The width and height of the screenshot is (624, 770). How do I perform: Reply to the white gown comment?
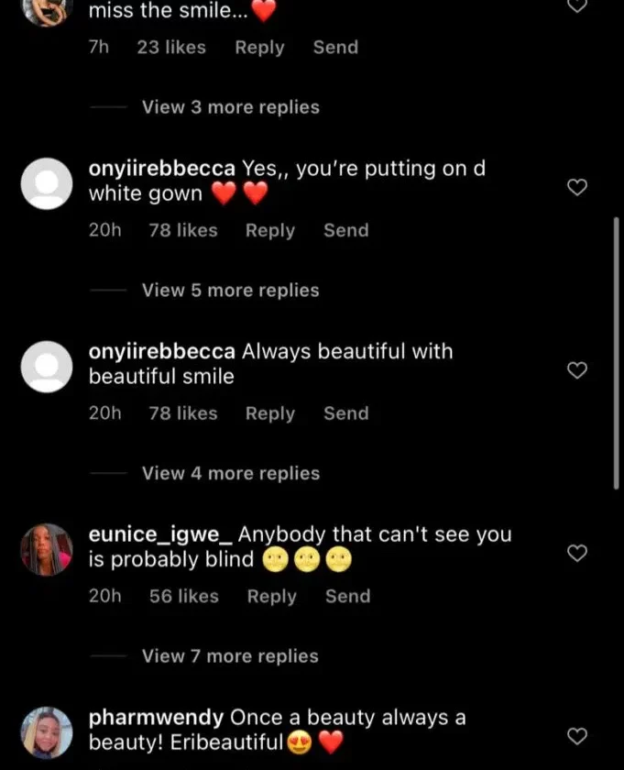(269, 231)
